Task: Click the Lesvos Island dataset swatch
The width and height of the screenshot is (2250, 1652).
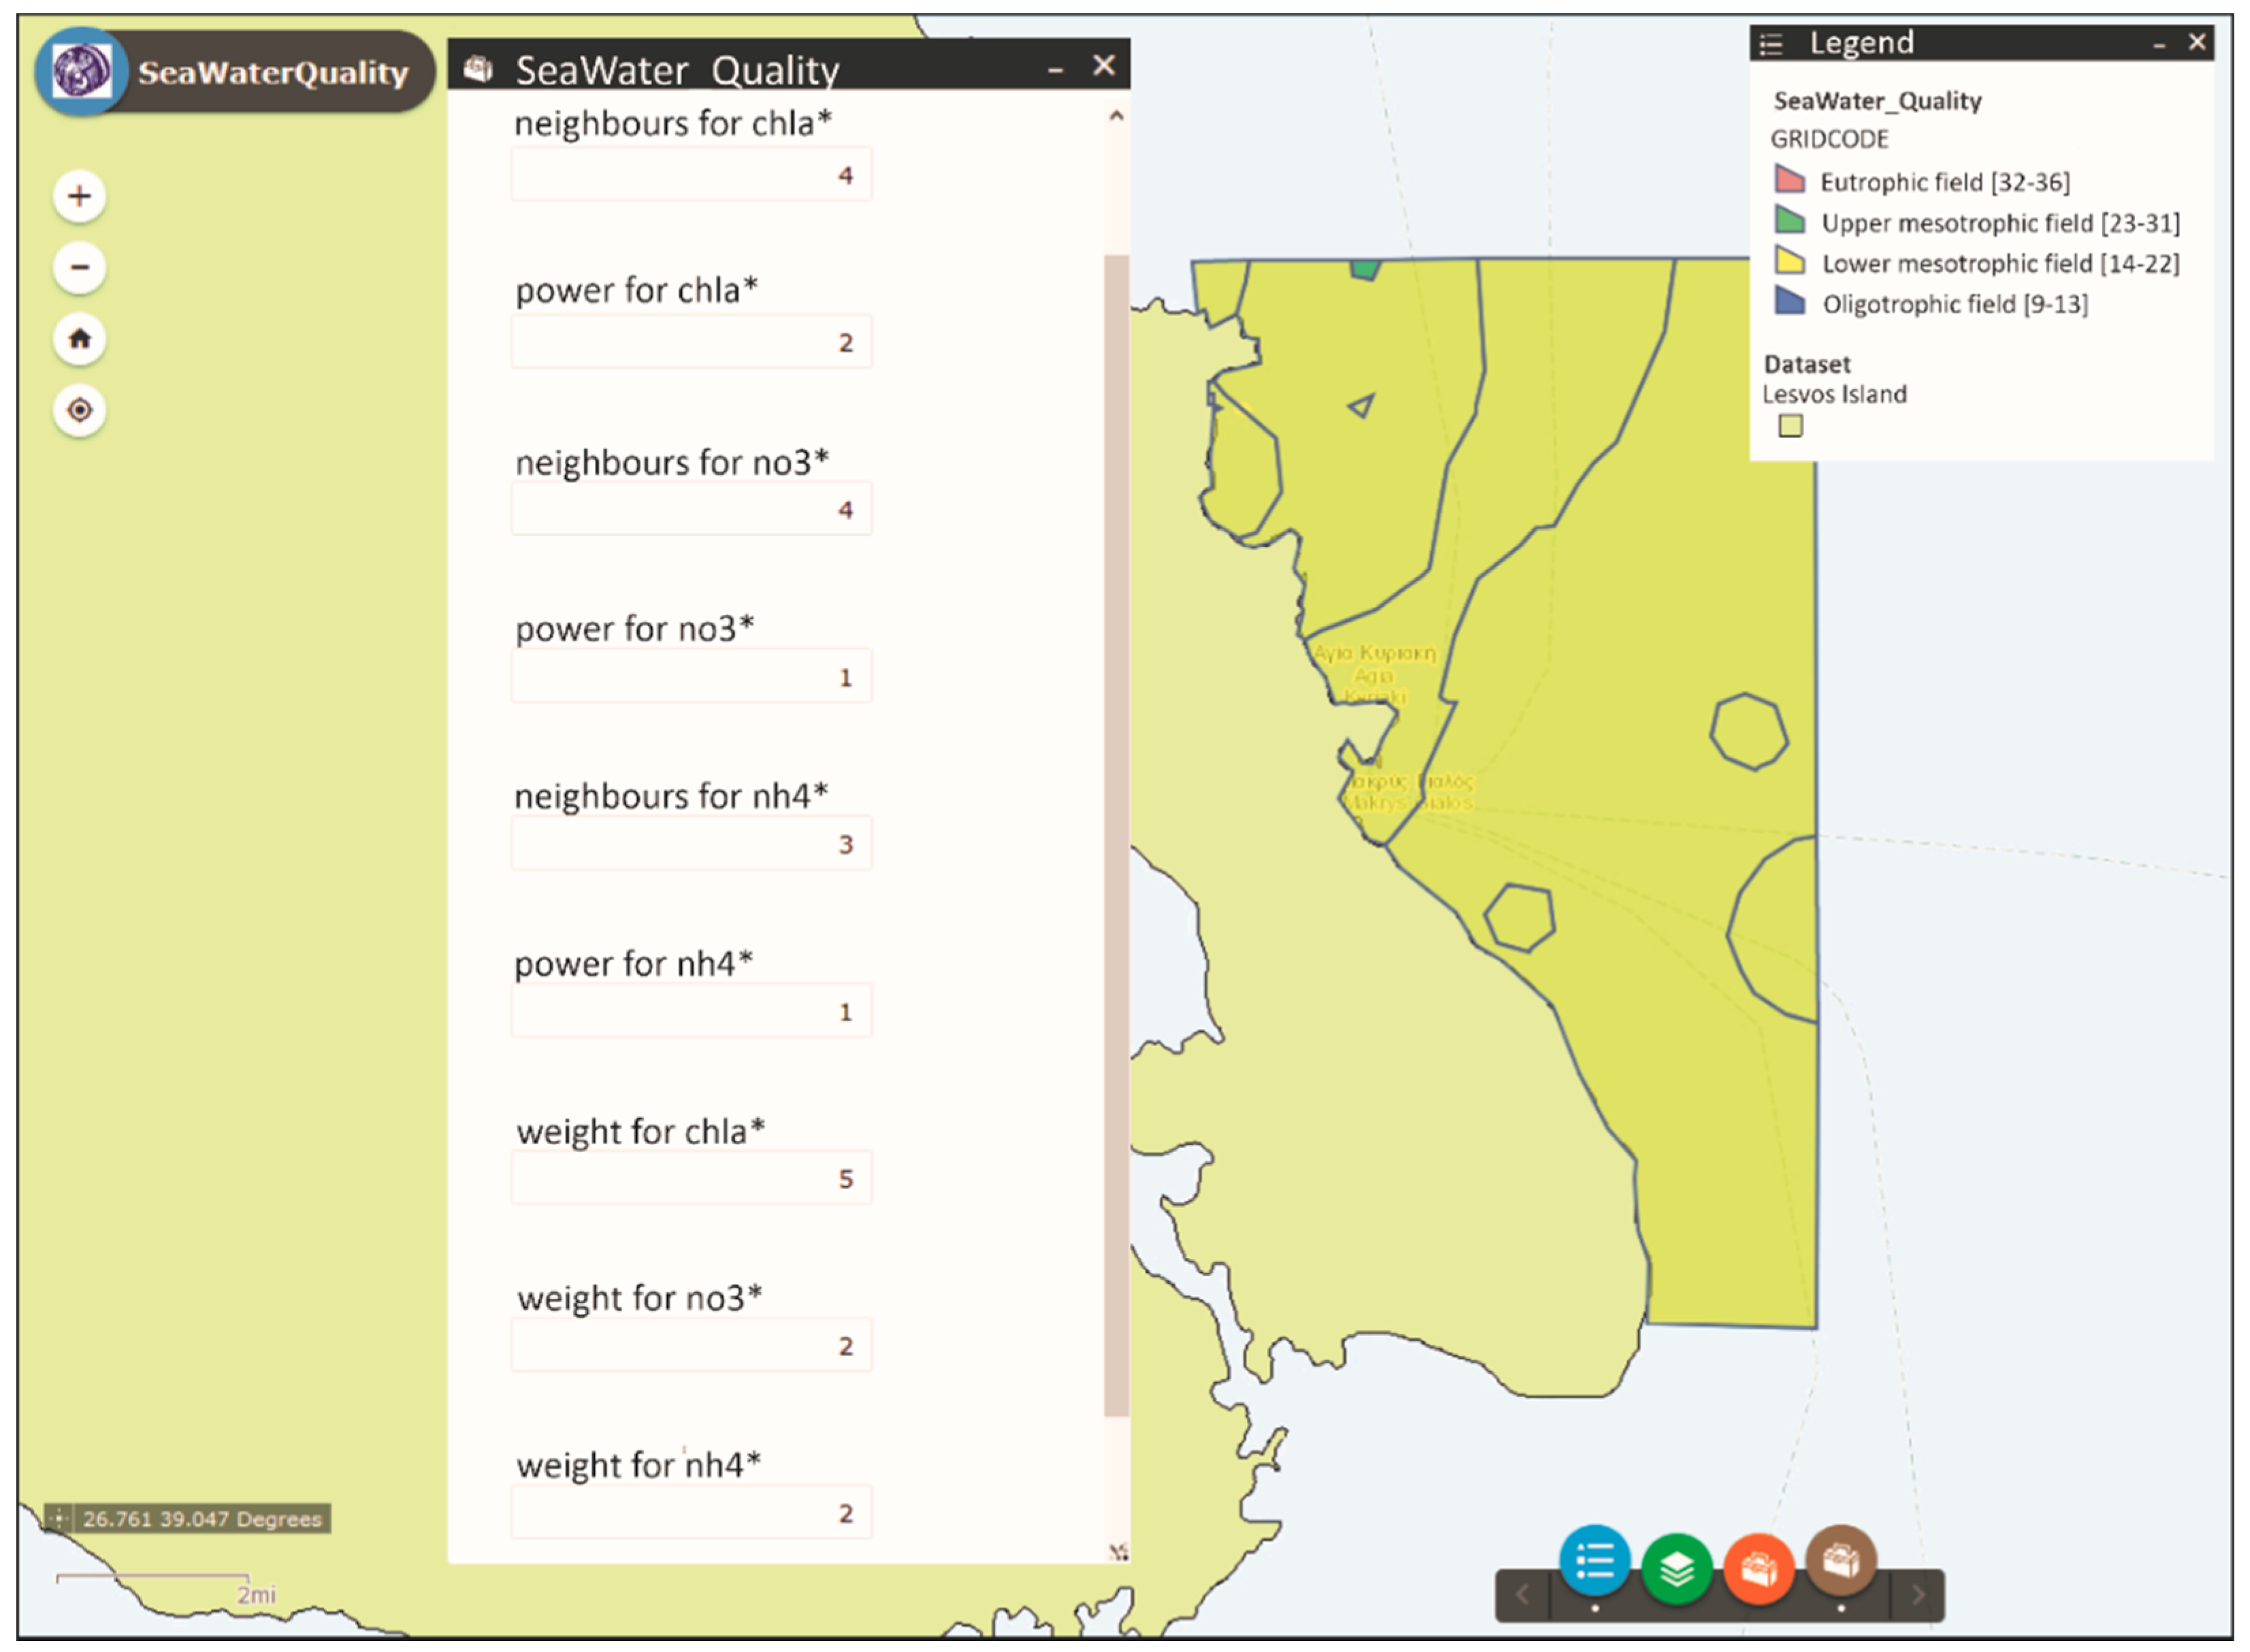Action: click(x=1790, y=427)
